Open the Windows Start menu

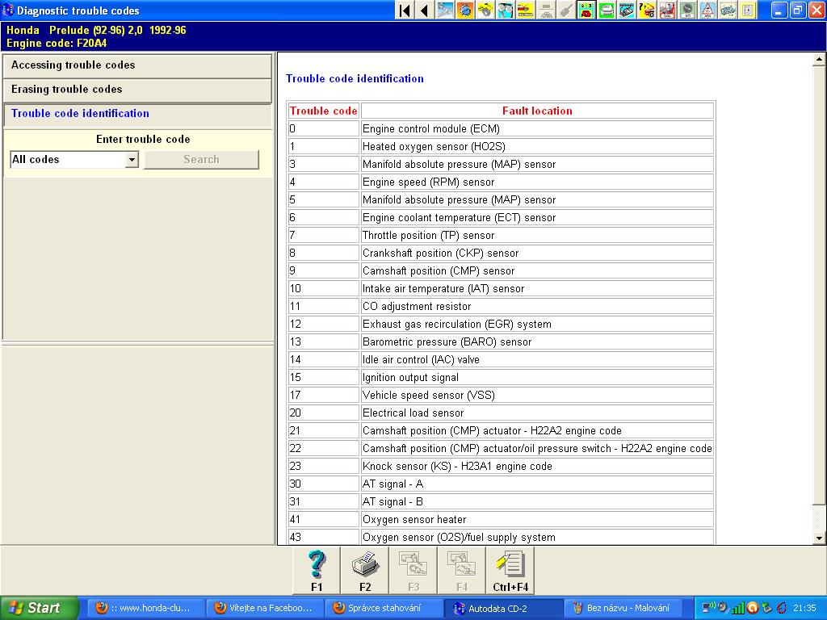[39, 608]
